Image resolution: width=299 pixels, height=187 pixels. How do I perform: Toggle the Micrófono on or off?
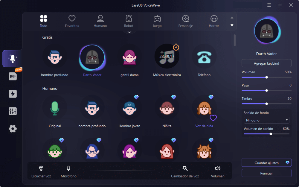tap(68, 171)
